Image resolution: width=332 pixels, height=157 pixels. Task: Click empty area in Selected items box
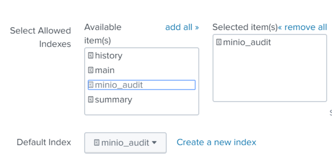(269, 76)
